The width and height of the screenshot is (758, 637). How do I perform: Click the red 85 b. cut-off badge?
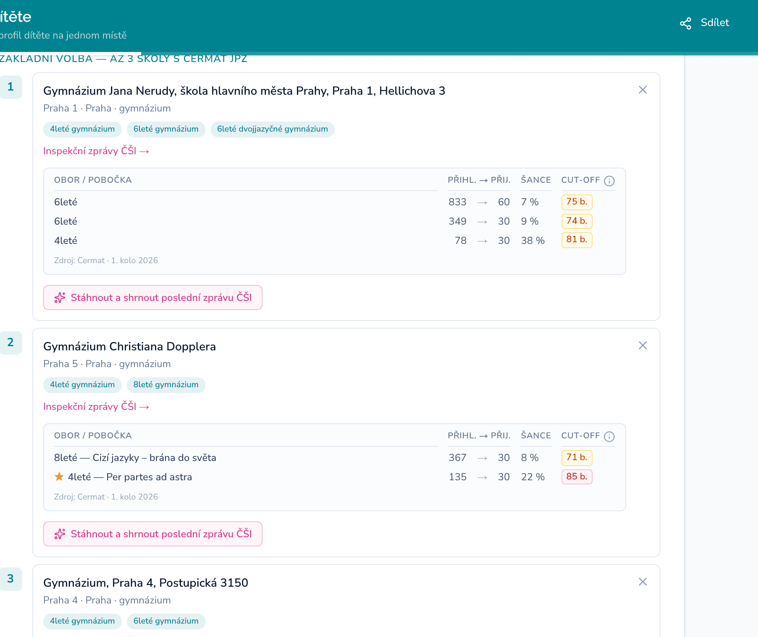[x=577, y=476]
